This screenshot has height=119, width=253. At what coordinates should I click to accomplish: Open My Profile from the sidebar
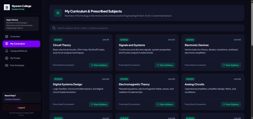click(21, 58)
